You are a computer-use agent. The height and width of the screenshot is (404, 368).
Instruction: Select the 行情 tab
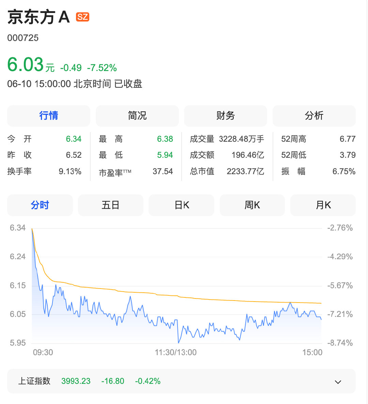point(49,116)
